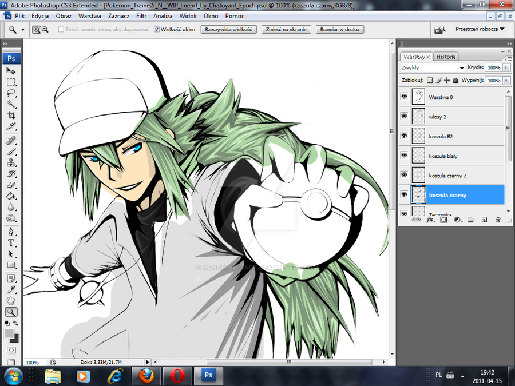Open the Warstwa menu

90,16
